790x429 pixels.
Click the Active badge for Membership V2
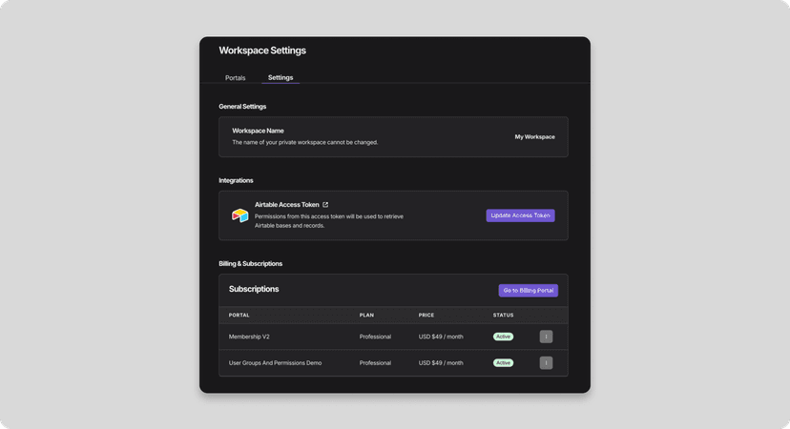click(x=503, y=337)
